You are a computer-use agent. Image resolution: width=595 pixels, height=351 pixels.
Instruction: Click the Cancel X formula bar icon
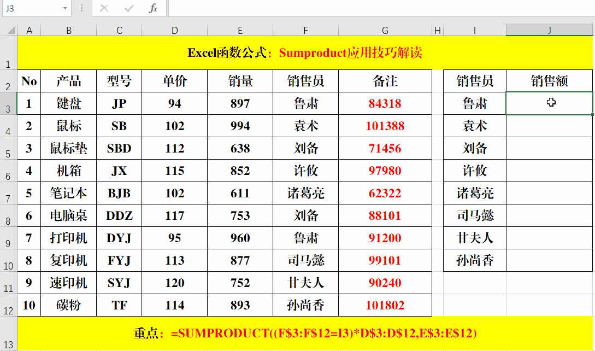(104, 8)
